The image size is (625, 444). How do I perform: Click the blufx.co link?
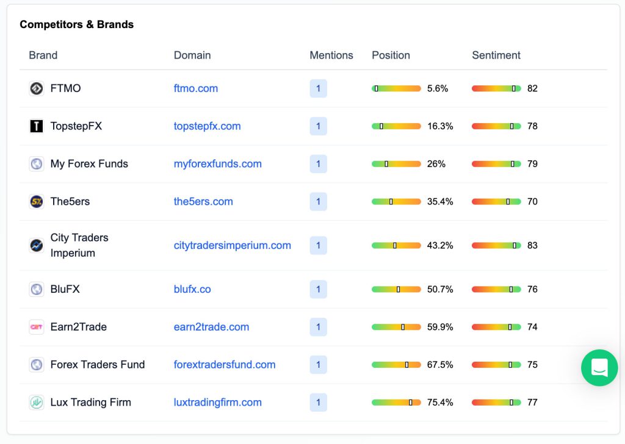tap(192, 289)
